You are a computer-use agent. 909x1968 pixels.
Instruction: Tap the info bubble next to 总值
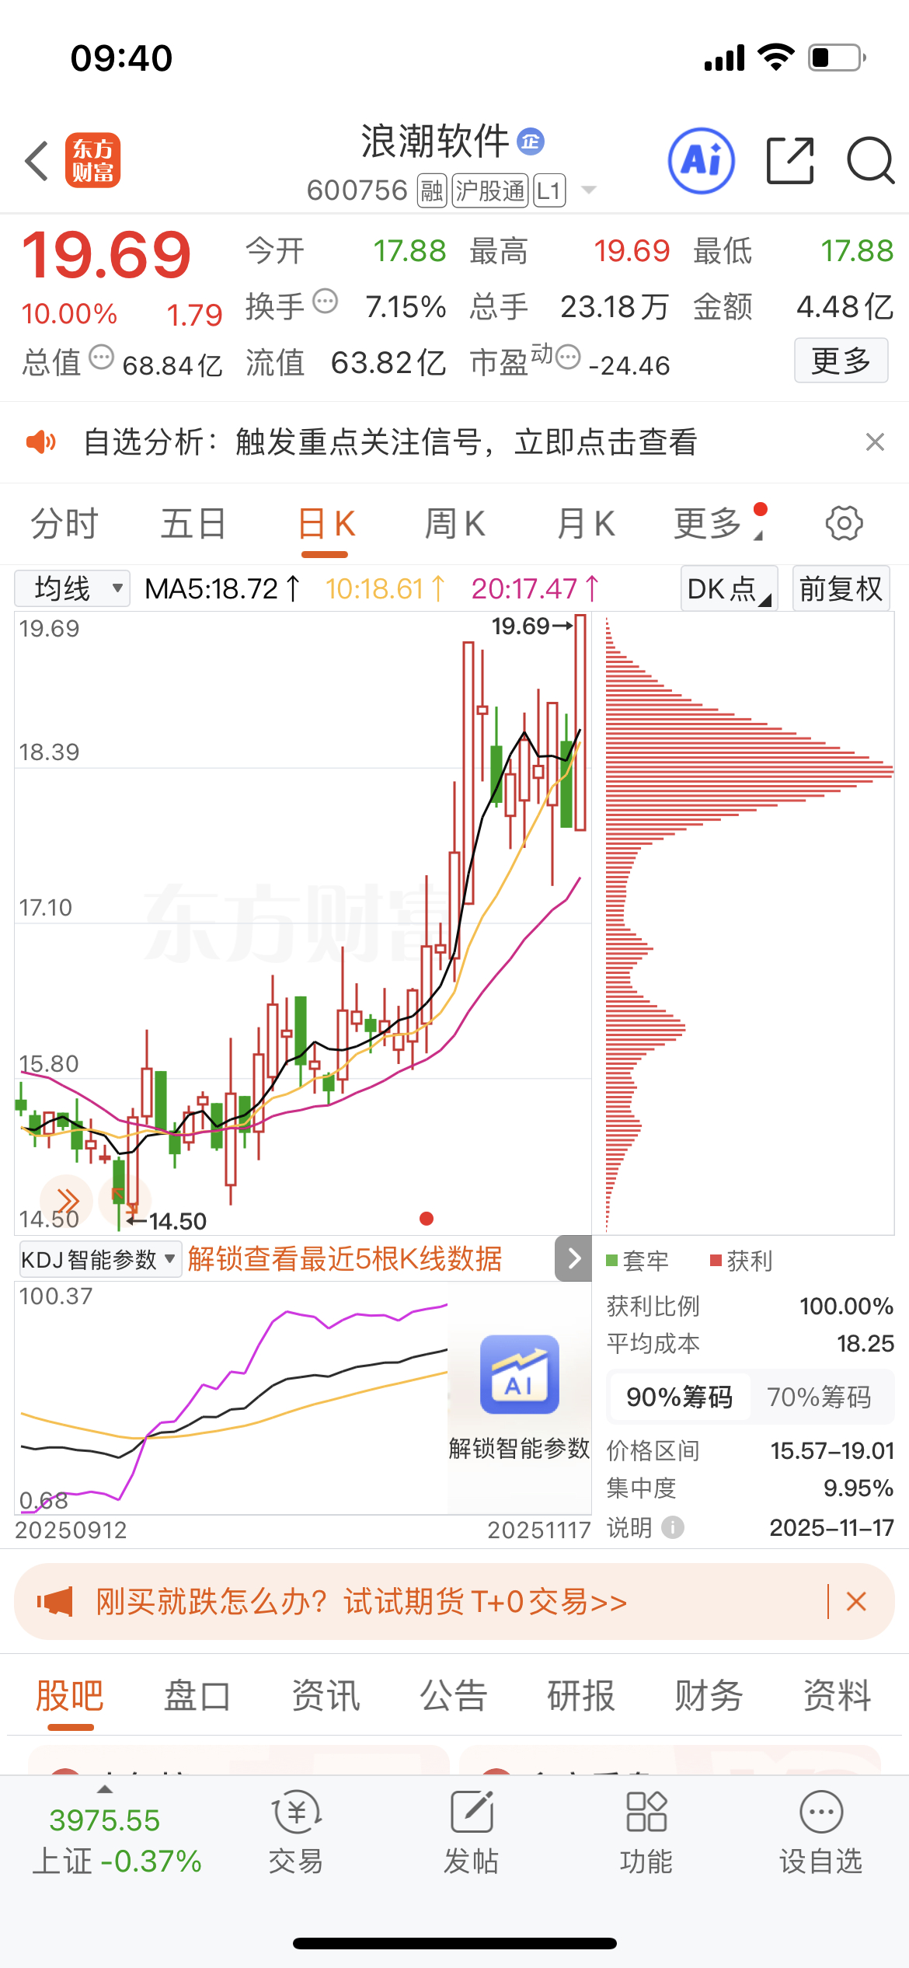[101, 358]
